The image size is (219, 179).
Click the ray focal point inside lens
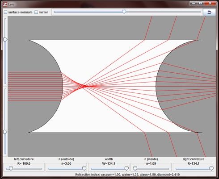click(84, 86)
